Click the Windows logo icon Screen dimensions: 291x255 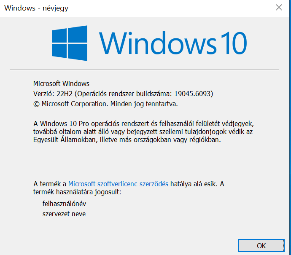[x=70, y=43]
